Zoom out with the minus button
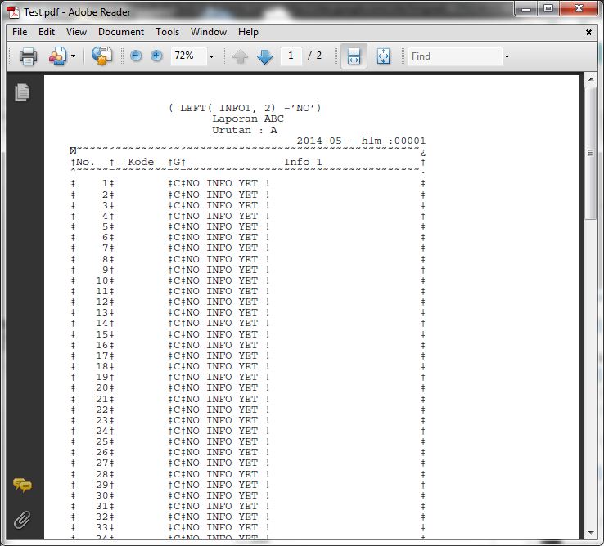Viewport: 604px width, 546px height. pos(136,56)
